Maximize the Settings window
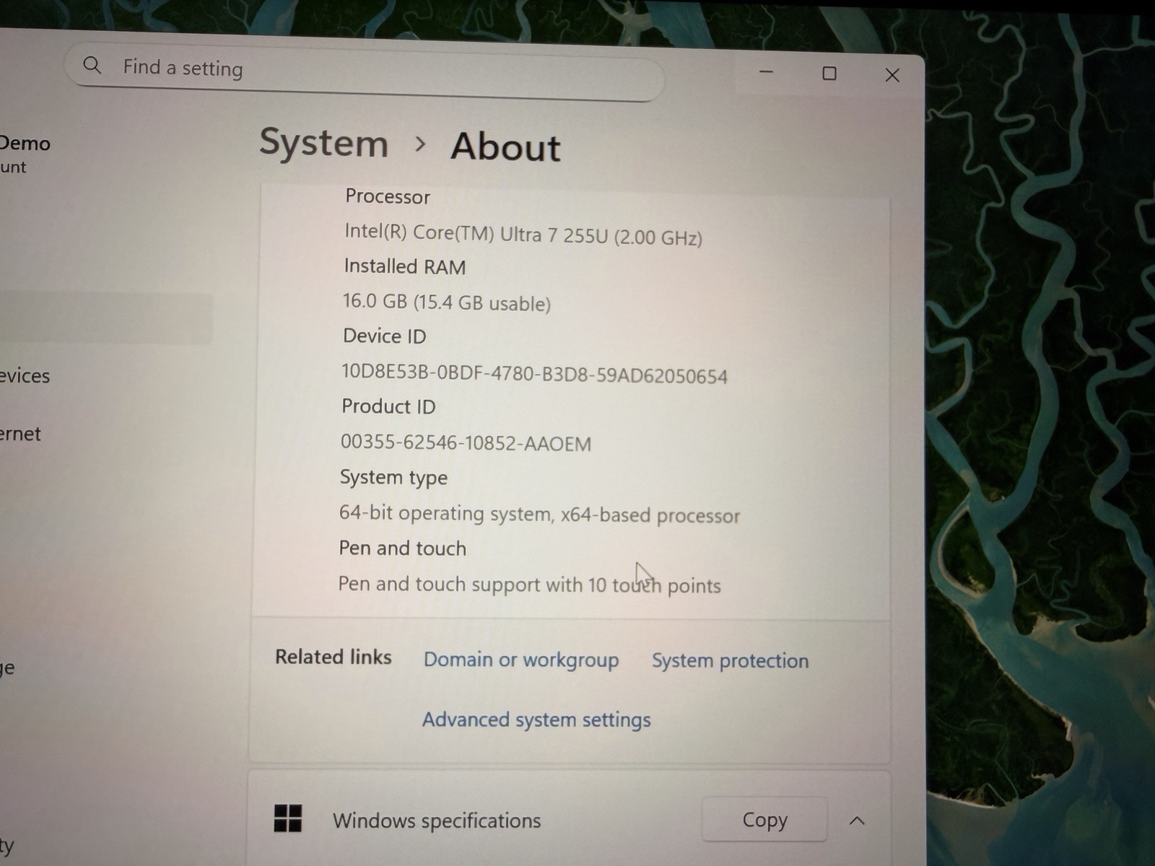 pyautogui.click(x=829, y=74)
